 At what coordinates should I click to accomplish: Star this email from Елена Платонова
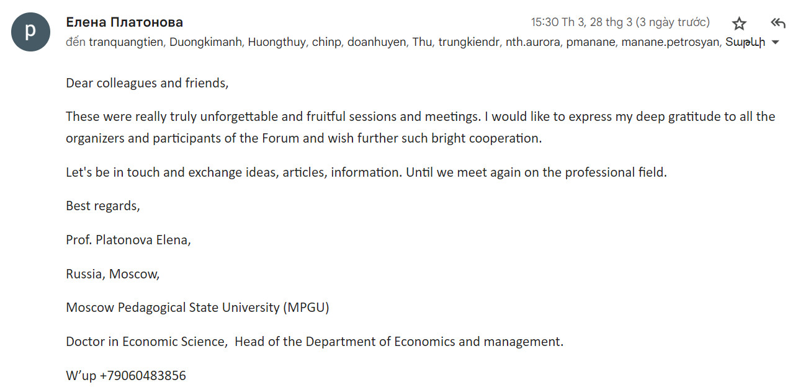click(x=739, y=24)
